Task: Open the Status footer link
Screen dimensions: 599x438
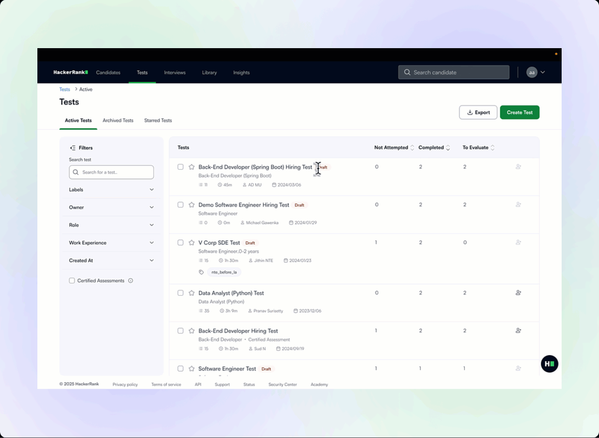Action: point(249,385)
